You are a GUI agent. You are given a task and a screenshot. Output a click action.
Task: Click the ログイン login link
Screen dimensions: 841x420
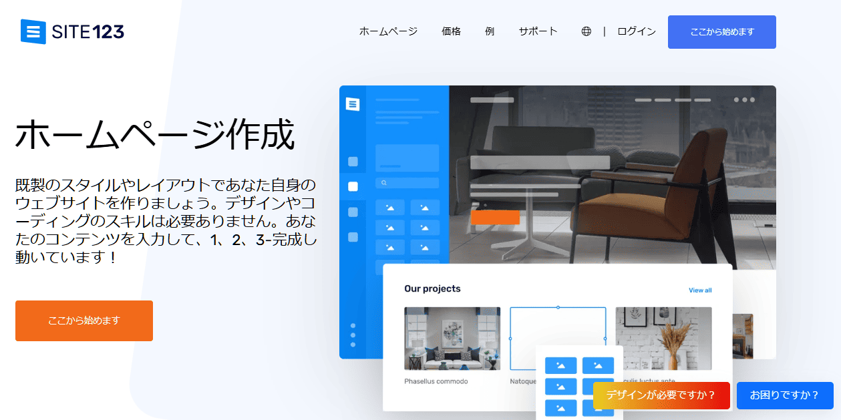(636, 31)
